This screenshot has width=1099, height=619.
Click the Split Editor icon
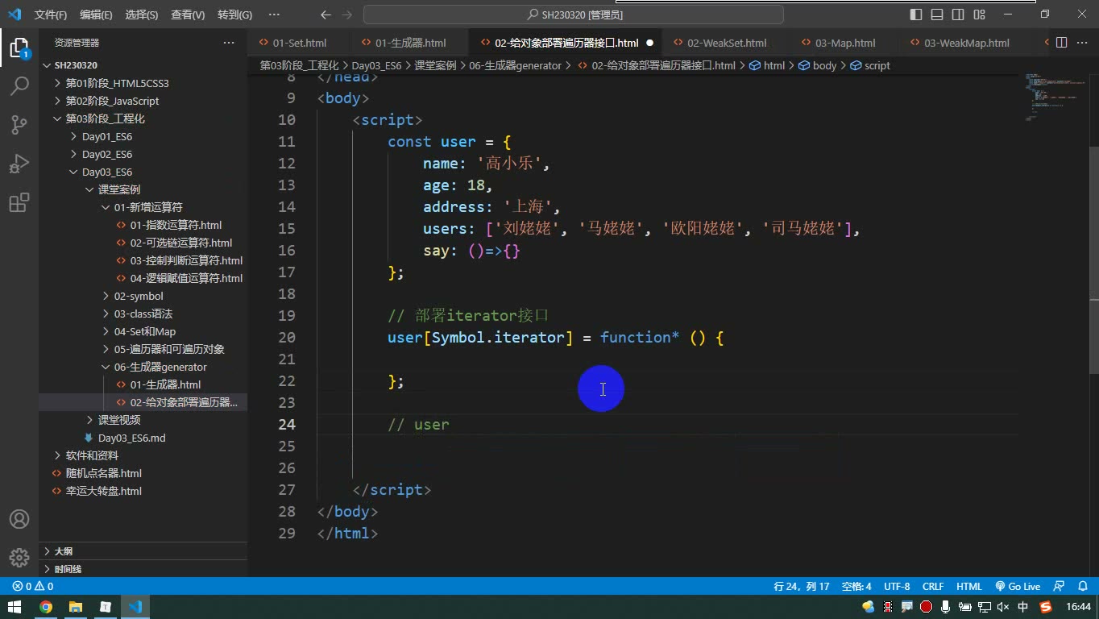click(1061, 43)
